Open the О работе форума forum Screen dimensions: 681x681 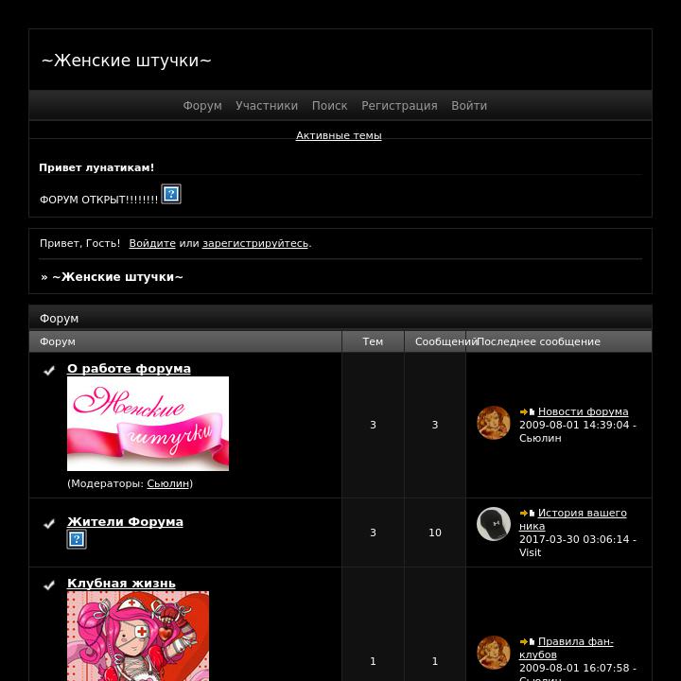click(129, 368)
